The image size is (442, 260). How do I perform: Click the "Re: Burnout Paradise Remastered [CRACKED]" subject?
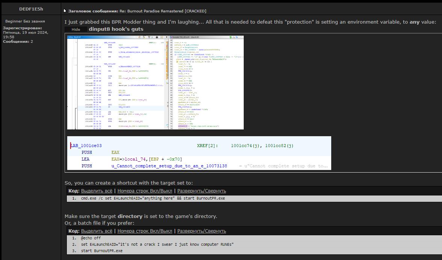(163, 11)
